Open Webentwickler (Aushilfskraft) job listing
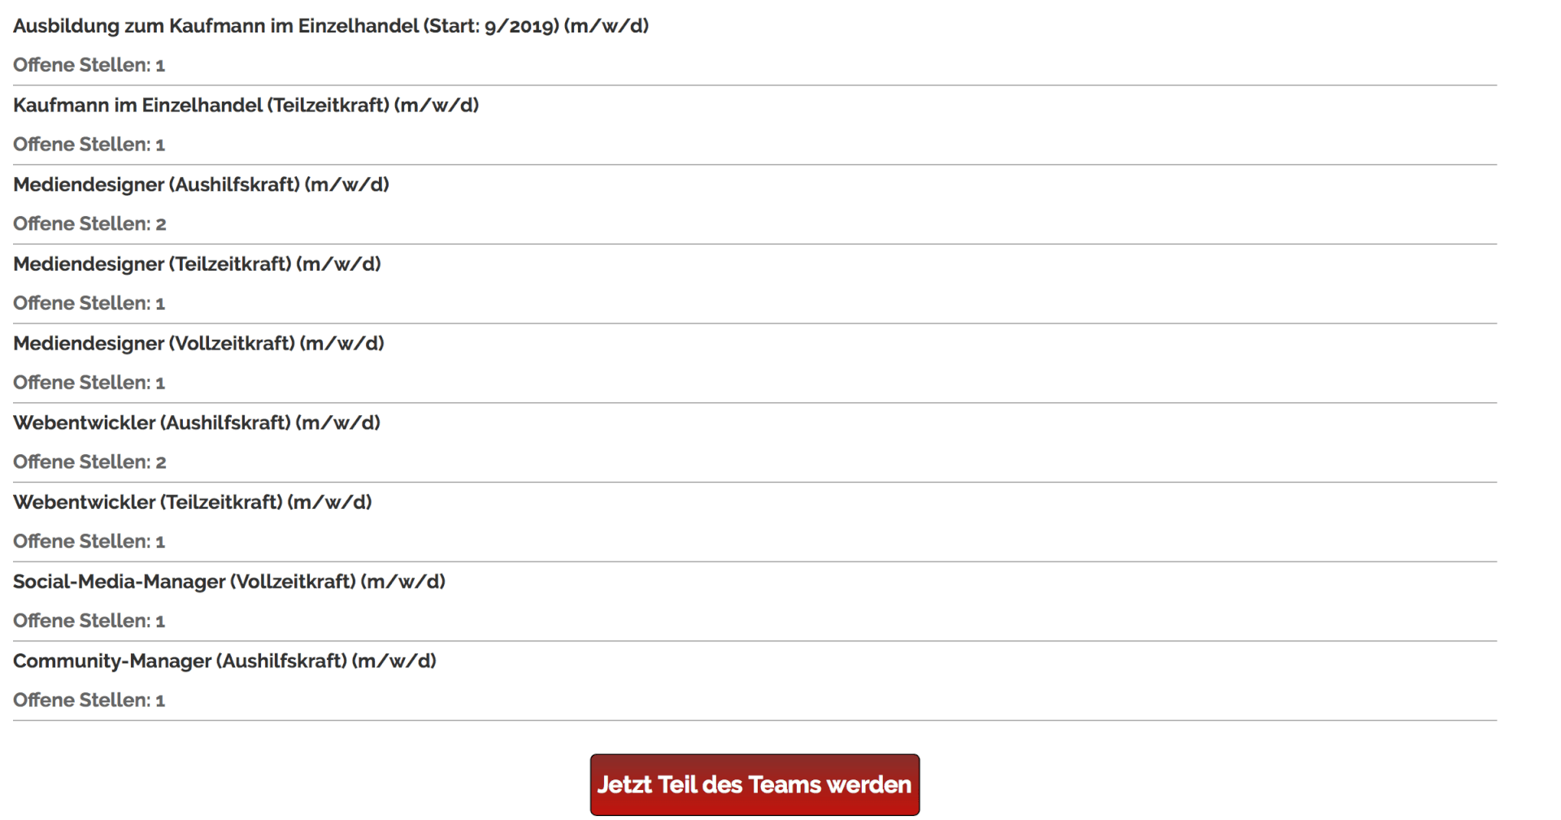The image size is (1561, 820). [x=197, y=423]
